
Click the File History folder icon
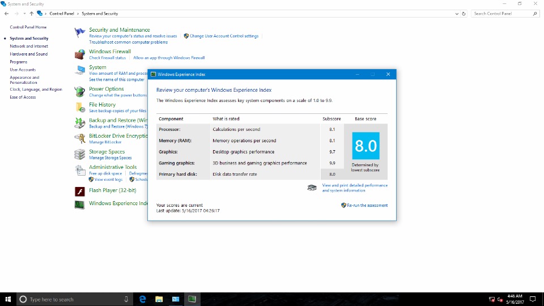click(x=80, y=108)
